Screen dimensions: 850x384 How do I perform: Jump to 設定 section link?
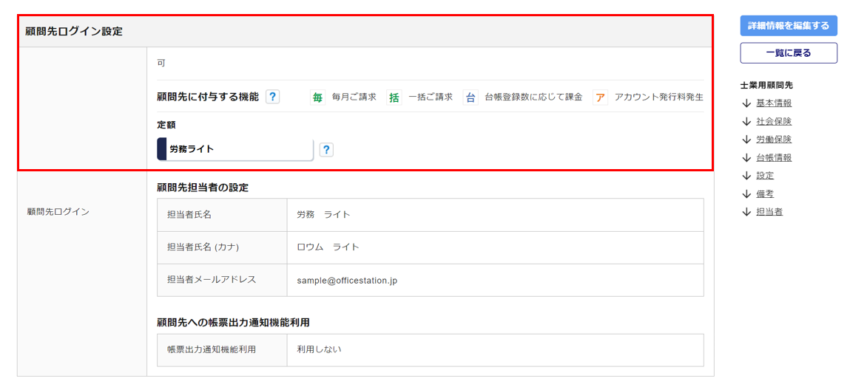click(x=765, y=175)
